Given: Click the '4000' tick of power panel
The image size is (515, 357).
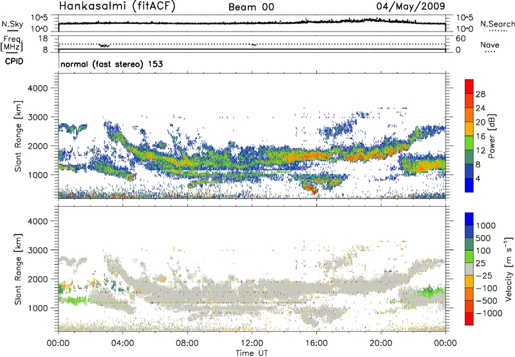Looking at the screenshot, I should (37, 88).
